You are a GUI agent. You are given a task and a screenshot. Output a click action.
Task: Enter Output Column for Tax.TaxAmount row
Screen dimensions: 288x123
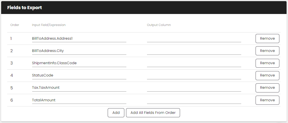click(x=194, y=88)
